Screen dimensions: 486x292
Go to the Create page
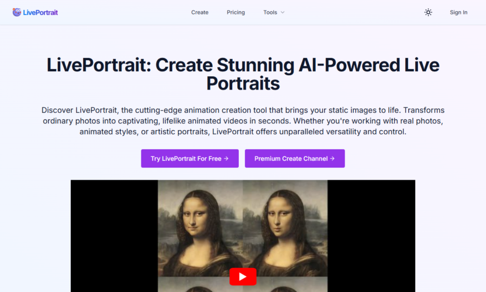[199, 12]
